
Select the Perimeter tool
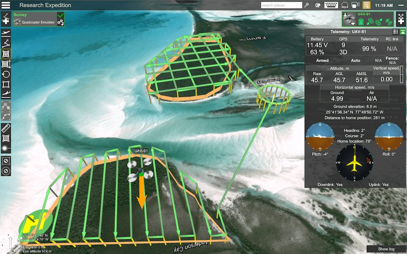click(6, 84)
